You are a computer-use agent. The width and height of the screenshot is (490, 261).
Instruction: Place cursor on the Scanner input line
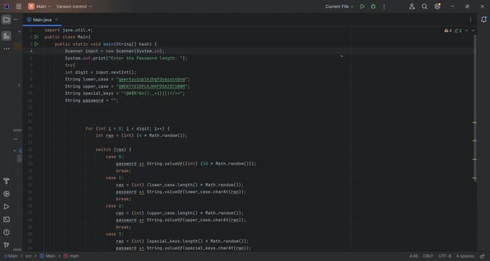pyautogui.click(x=115, y=51)
